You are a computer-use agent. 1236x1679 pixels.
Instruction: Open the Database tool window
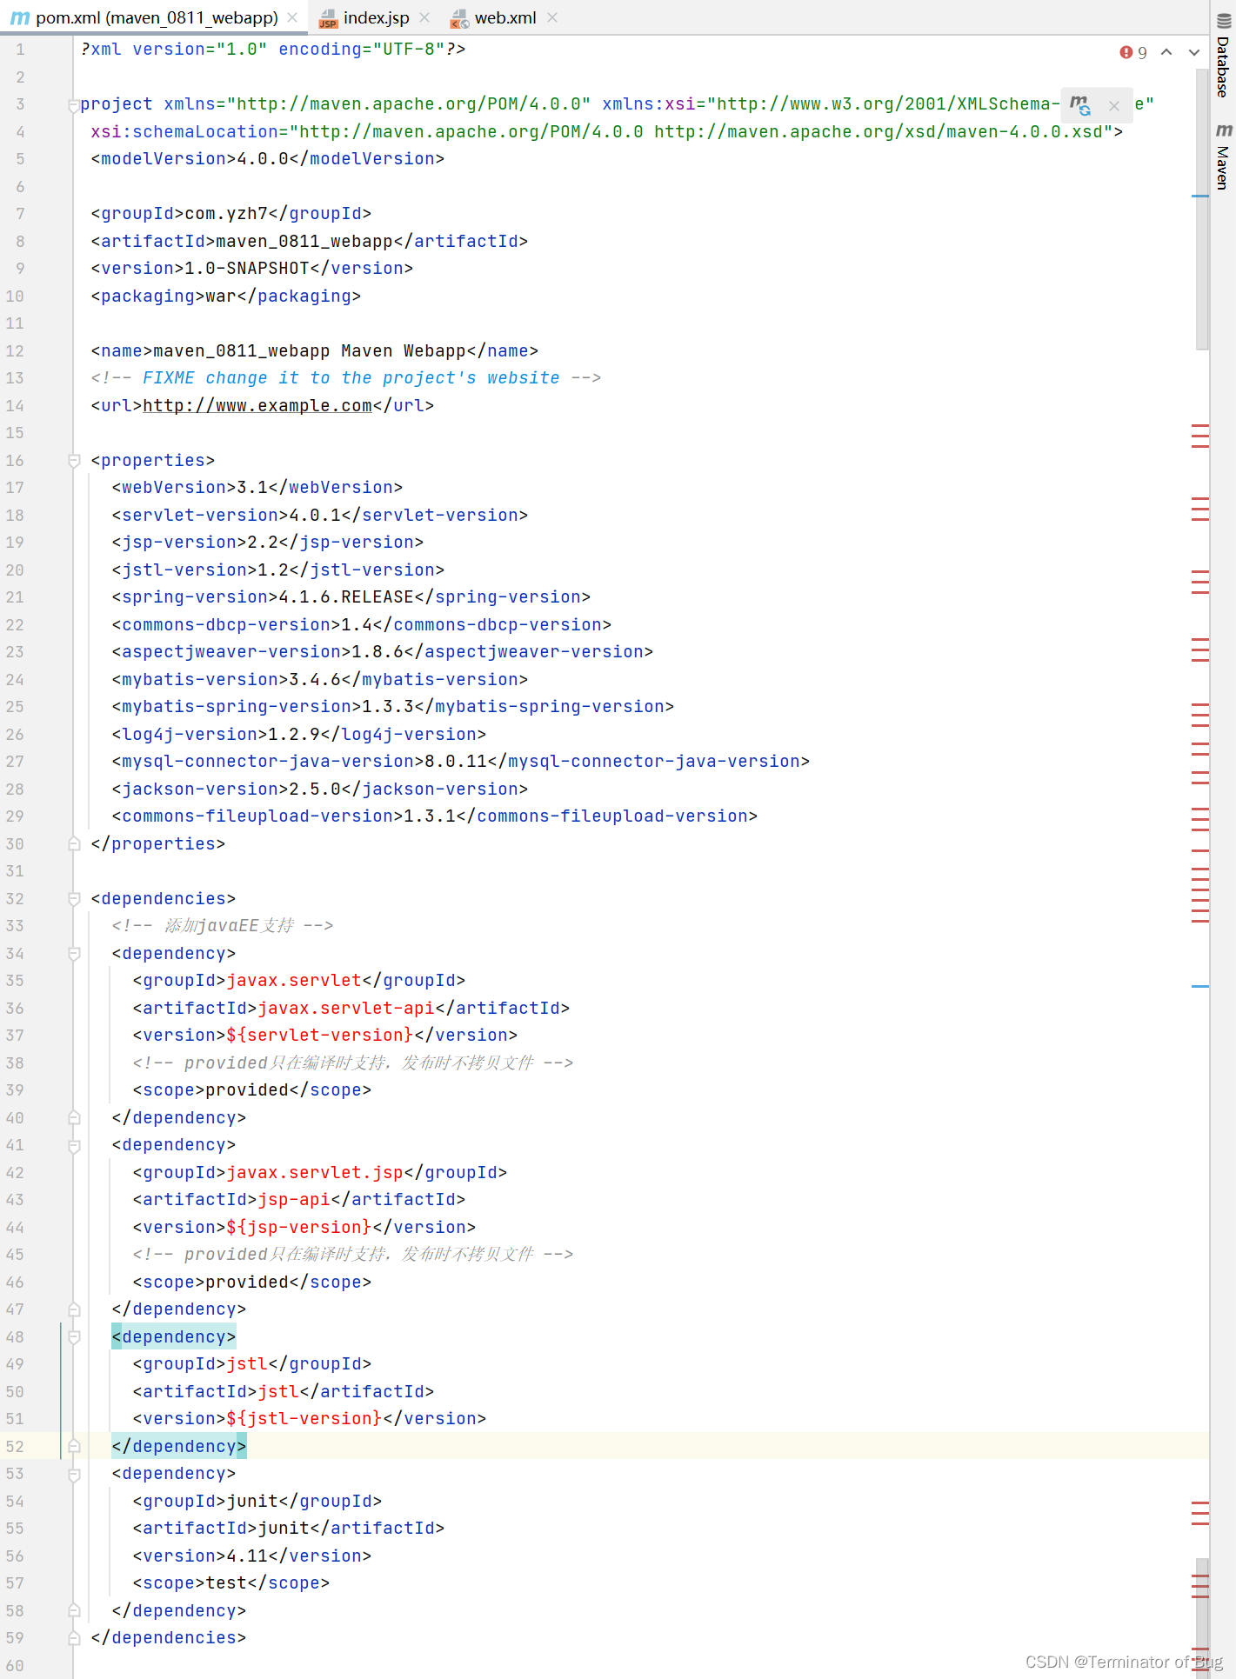point(1223,54)
